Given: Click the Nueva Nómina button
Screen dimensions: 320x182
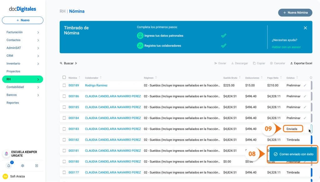Looking at the screenshot, I should click(x=295, y=12).
